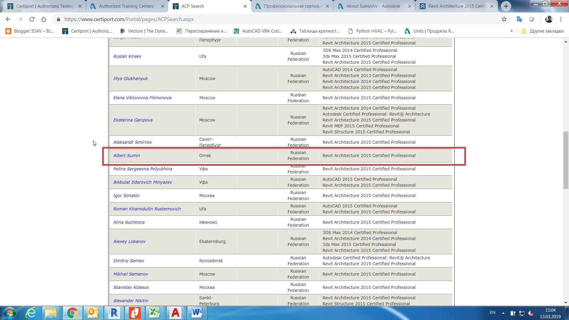Switch to About SuminAV tab
Screen dimensions: 569x320
tap(375, 6)
